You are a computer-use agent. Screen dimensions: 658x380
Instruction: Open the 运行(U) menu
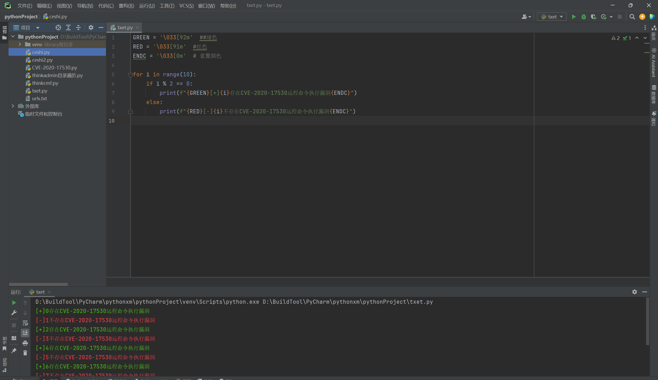147,5
